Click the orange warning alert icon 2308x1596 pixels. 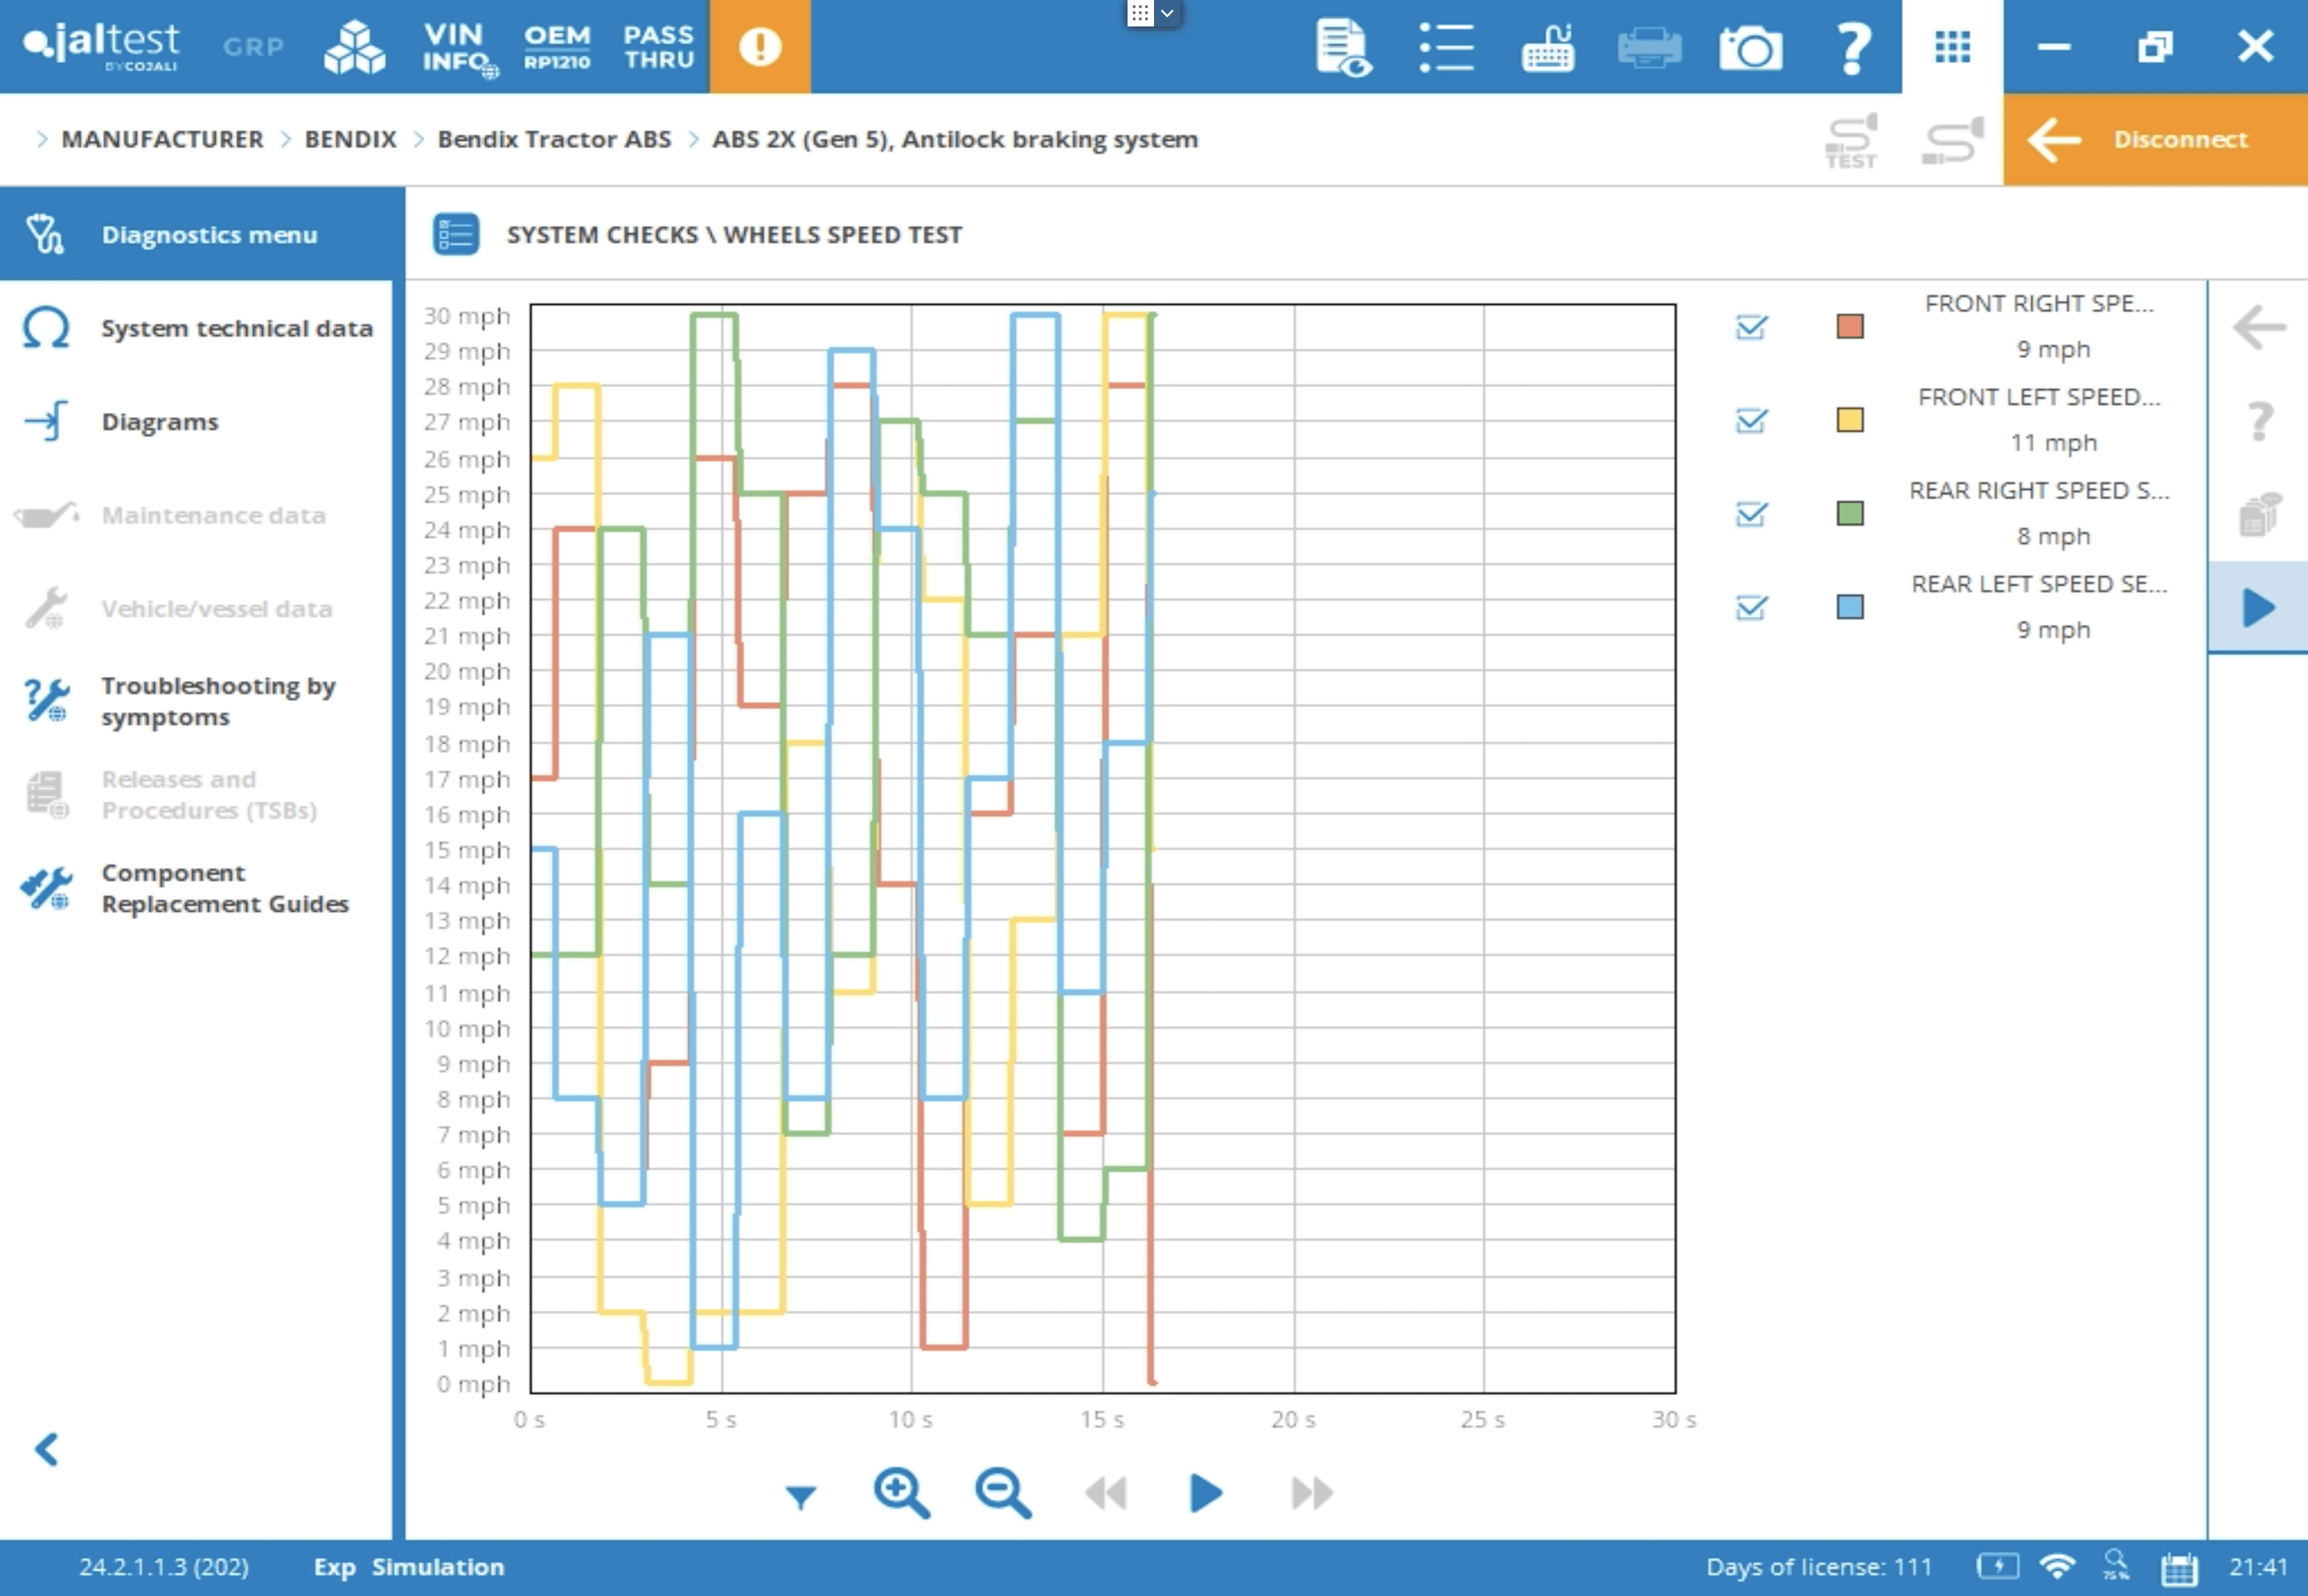click(x=759, y=47)
